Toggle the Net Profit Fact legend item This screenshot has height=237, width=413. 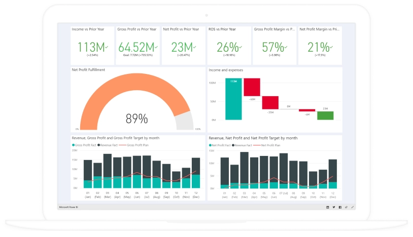click(x=220, y=145)
